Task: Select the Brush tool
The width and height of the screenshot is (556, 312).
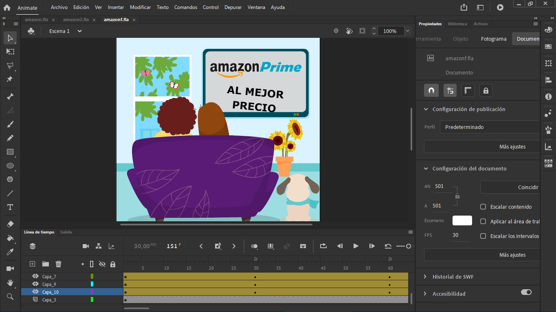Action: (x=10, y=124)
